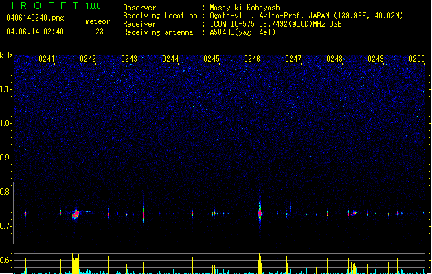
Task: Click the 0246 time marker
Action: coord(252,59)
